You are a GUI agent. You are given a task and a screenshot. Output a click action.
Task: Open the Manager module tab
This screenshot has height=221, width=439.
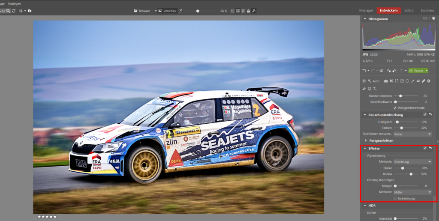point(366,11)
